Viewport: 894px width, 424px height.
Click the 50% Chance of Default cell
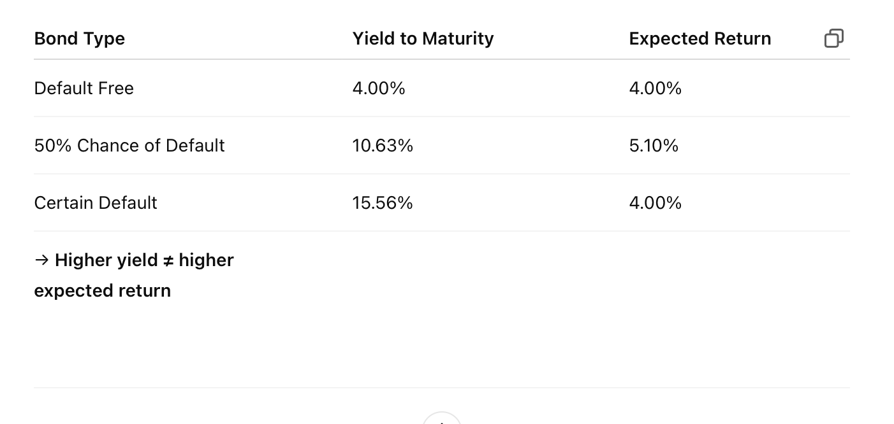(x=129, y=145)
